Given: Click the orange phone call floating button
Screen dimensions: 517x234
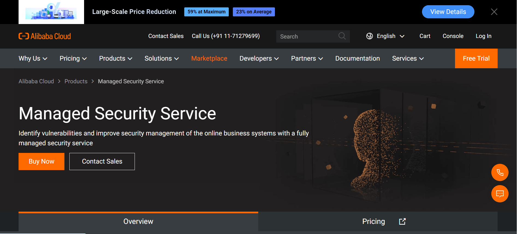Looking at the screenshot, I should 500,172.
